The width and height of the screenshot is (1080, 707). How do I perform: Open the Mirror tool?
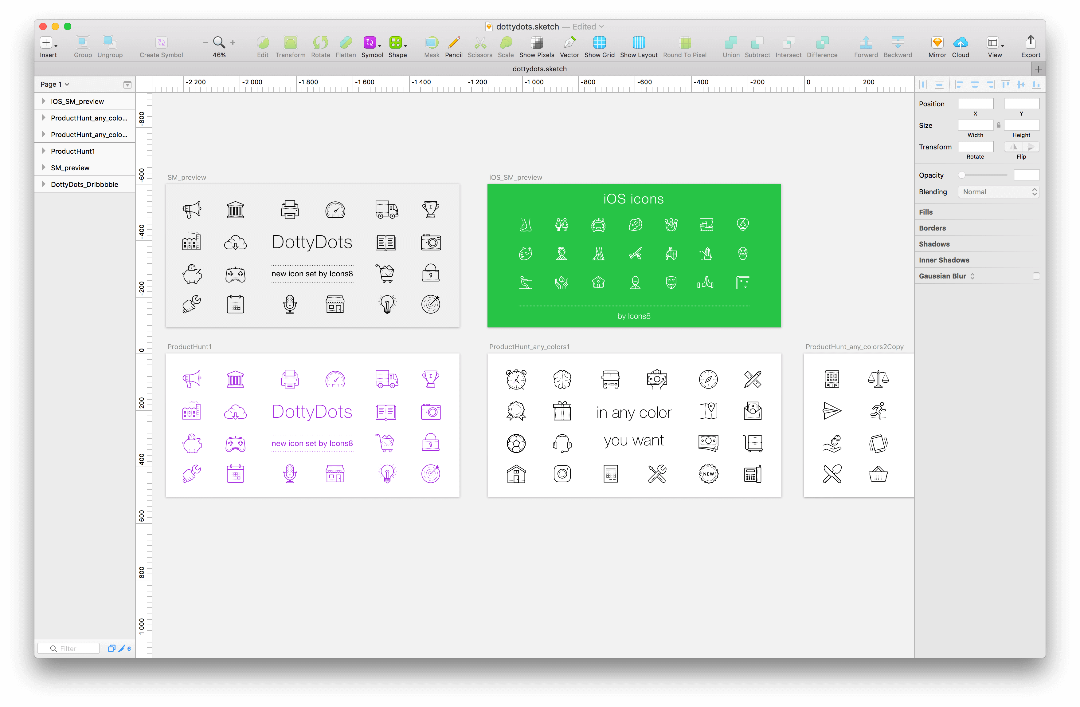[937, 43]
